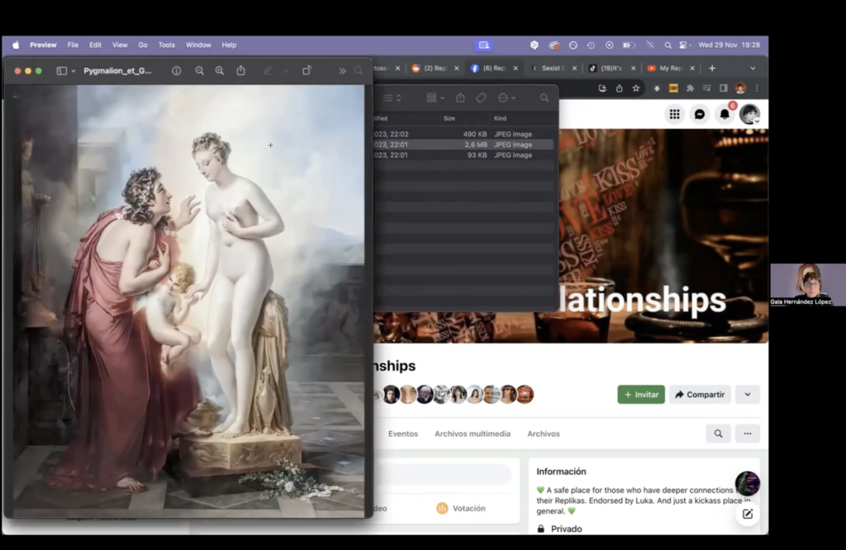Open browser media control icon

(x=707, y=88)
